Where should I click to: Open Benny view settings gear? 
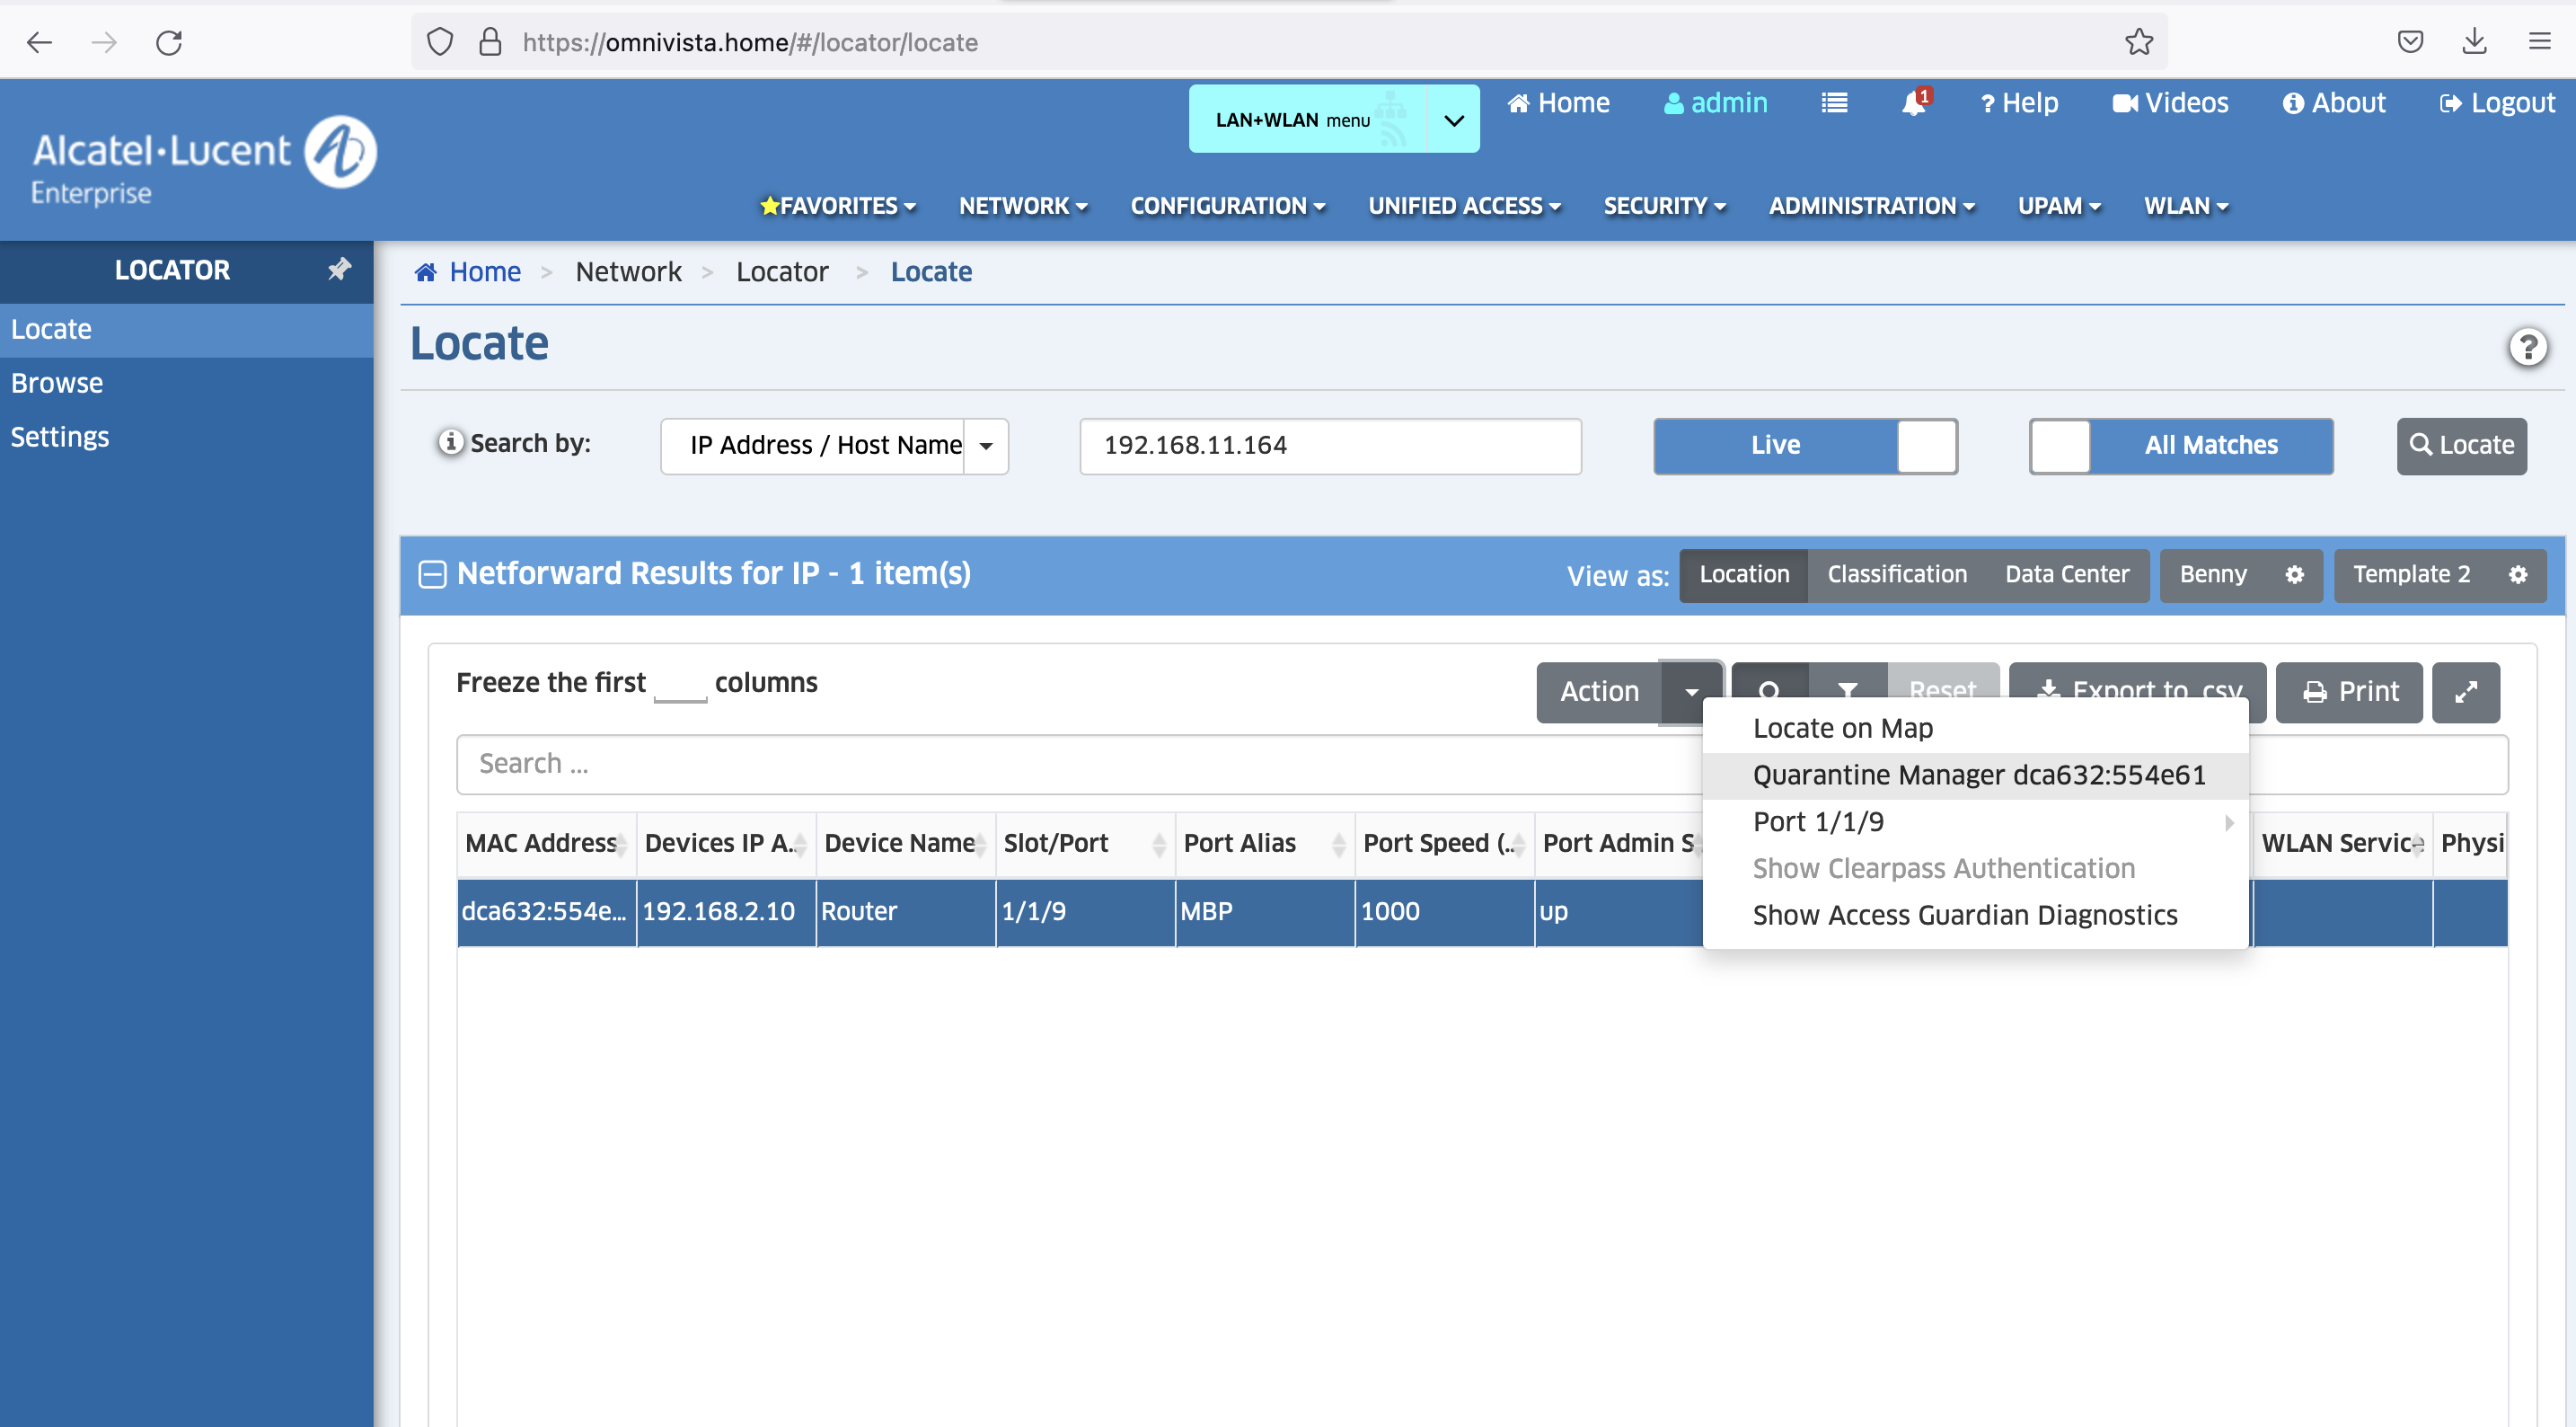(2294, 574)
